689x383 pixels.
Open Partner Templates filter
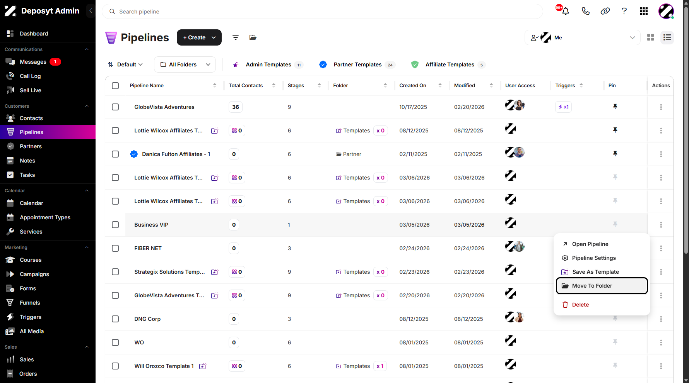[357, 64]
